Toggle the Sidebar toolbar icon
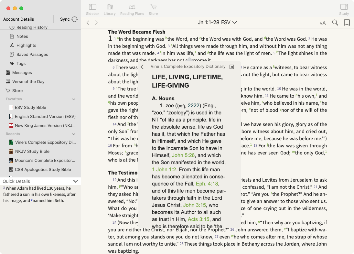The height and width of the screenshot is (254, 354). coord(92,10)
